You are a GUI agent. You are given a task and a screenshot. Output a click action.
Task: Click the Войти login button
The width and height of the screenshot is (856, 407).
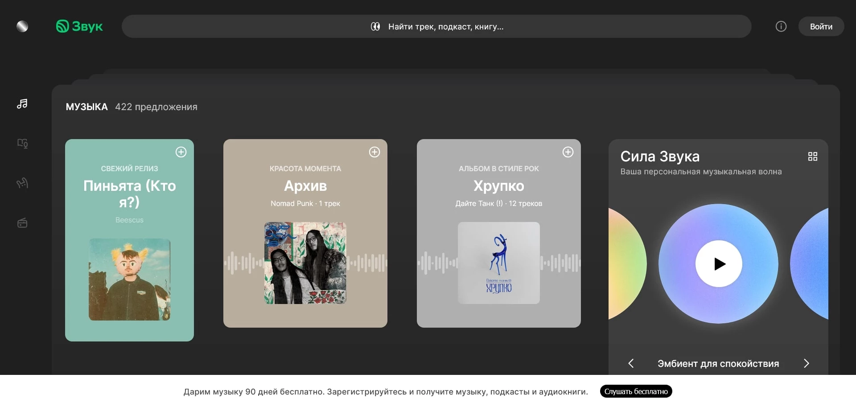click(x=821, y=26)
